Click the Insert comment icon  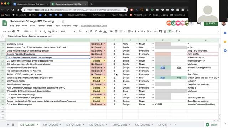[160, 31]
